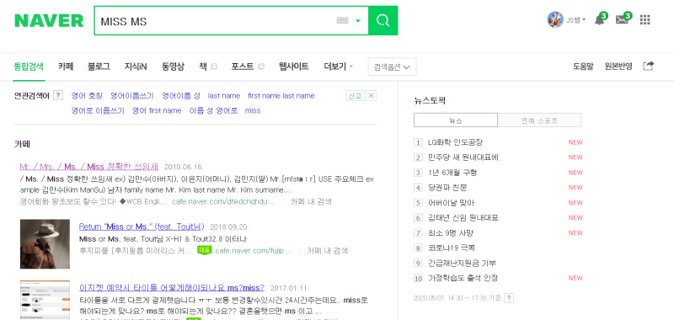Click related search 영어 first name
The width and height of the screenshot is (674, 320).
click(x=157, y=110)
